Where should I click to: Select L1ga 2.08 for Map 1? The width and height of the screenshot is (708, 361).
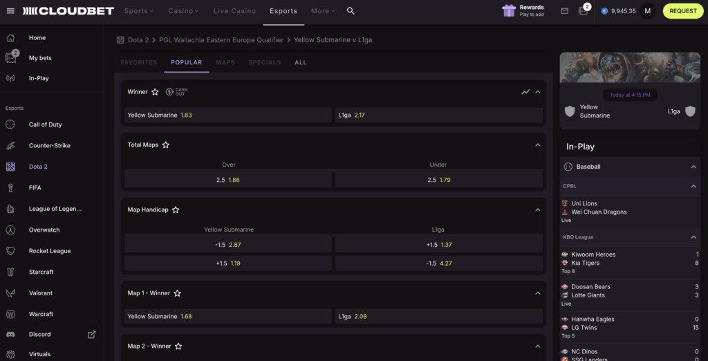click(x=439, y=316)
